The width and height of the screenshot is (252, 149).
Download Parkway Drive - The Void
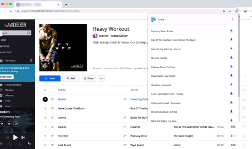pyautogui.click(x=231, y=67)
